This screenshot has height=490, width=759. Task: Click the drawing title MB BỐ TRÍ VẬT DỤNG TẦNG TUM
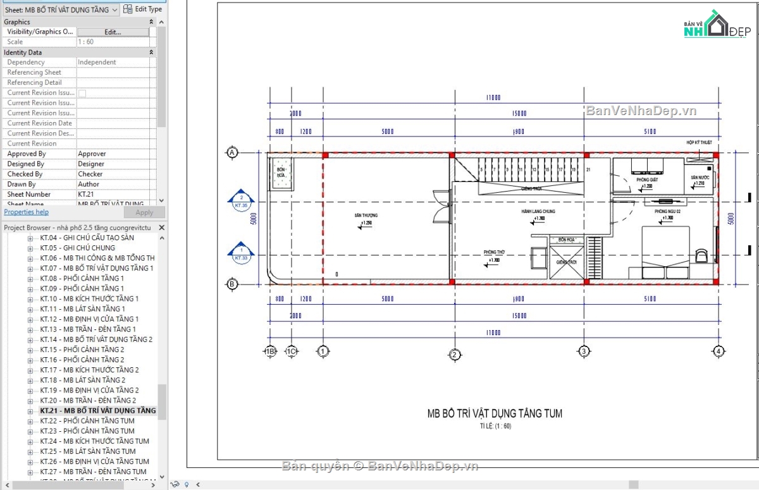coord(495,413)
